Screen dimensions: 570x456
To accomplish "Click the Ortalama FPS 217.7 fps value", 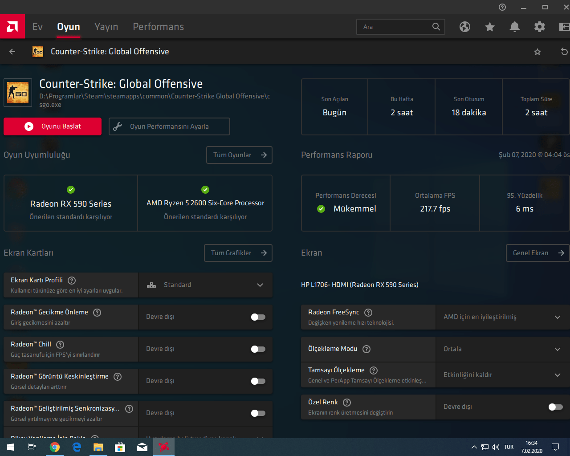I will pos(435,209).
